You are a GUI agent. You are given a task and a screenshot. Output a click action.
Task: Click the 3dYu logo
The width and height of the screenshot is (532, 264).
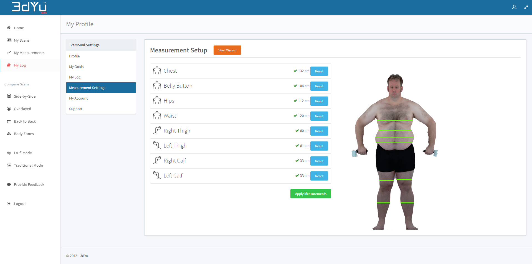(x=29, y=7)
